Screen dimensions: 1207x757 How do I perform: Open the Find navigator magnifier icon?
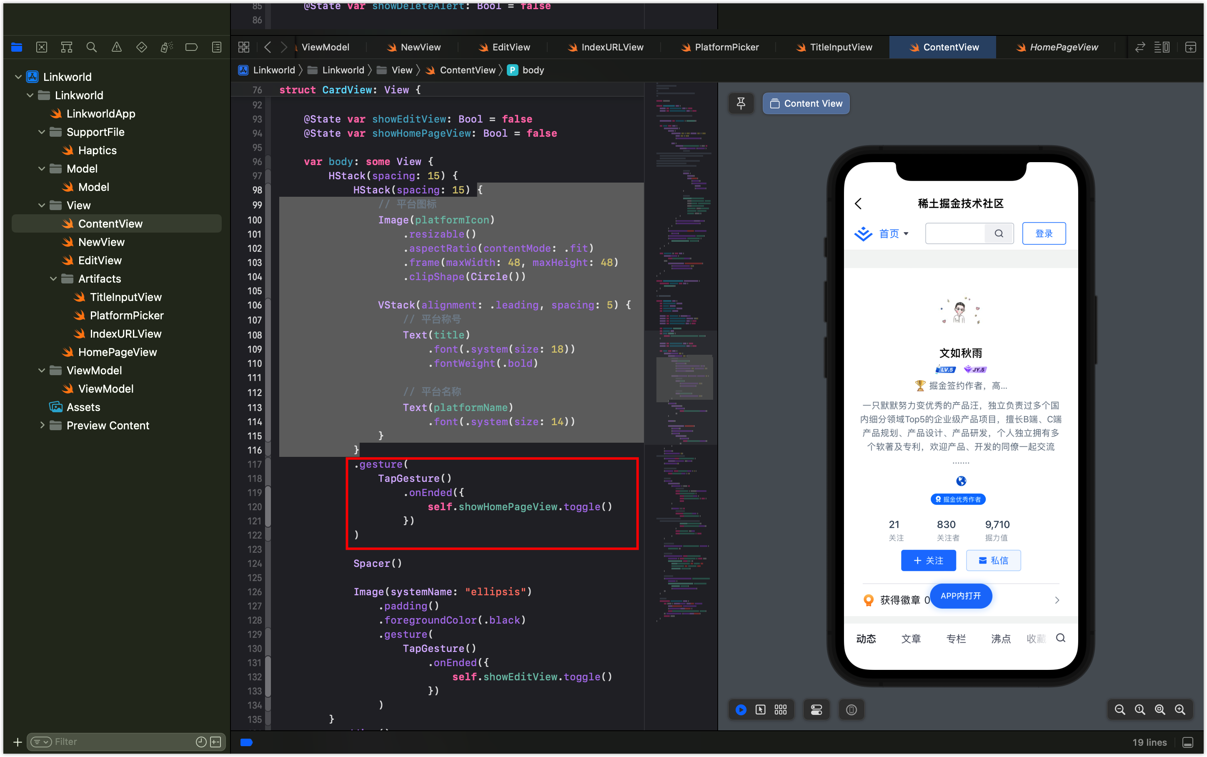(x=91, y=47)
